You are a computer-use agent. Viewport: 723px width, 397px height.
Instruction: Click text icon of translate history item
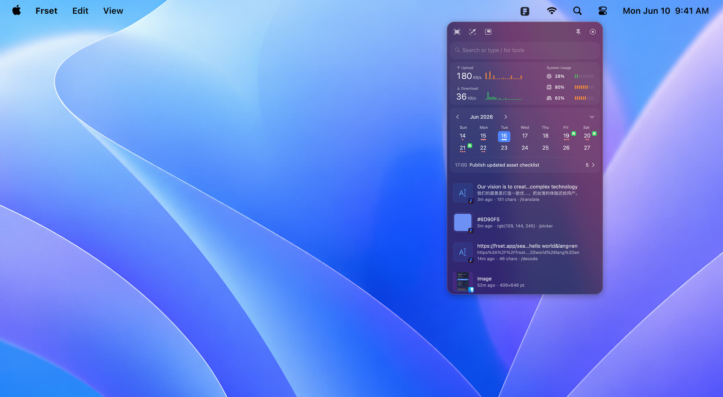pos(463,193)
